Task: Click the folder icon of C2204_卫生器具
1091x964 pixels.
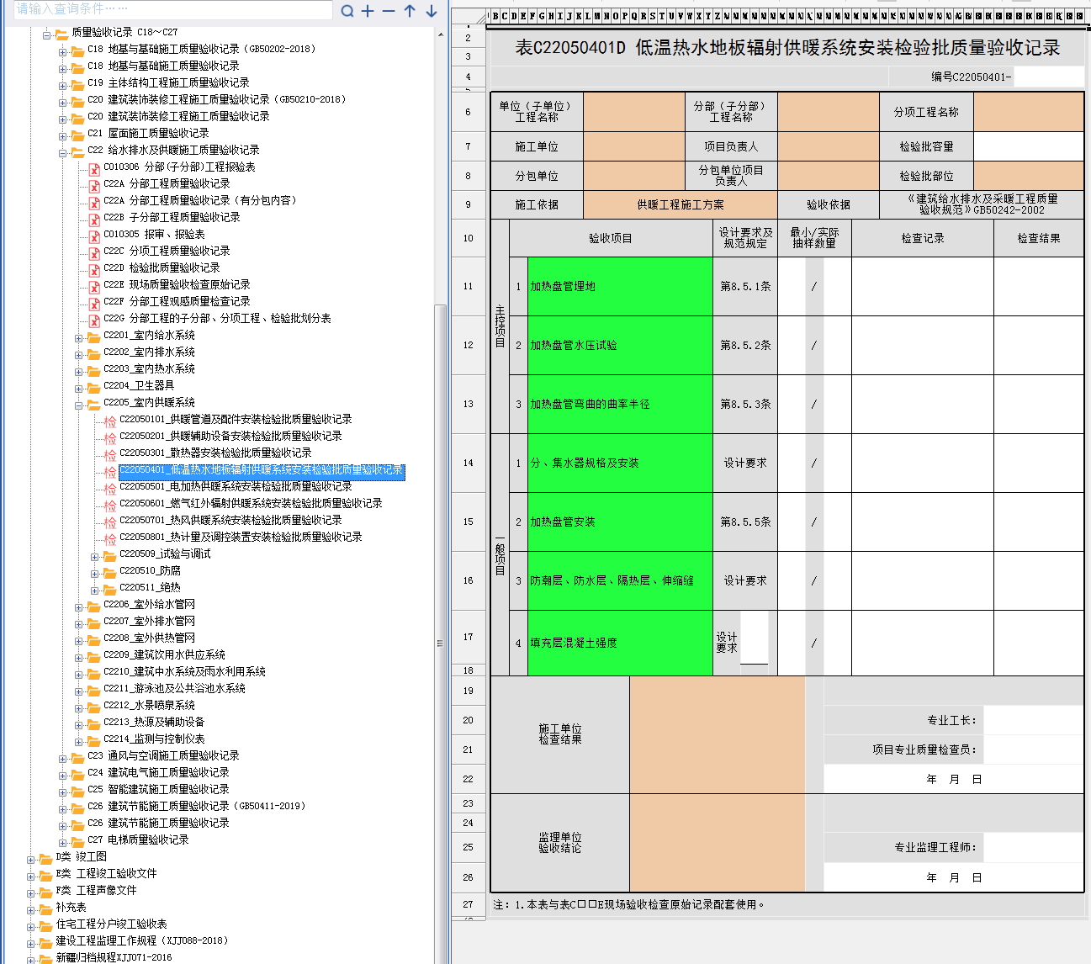Action: click(x=93, y=387)
